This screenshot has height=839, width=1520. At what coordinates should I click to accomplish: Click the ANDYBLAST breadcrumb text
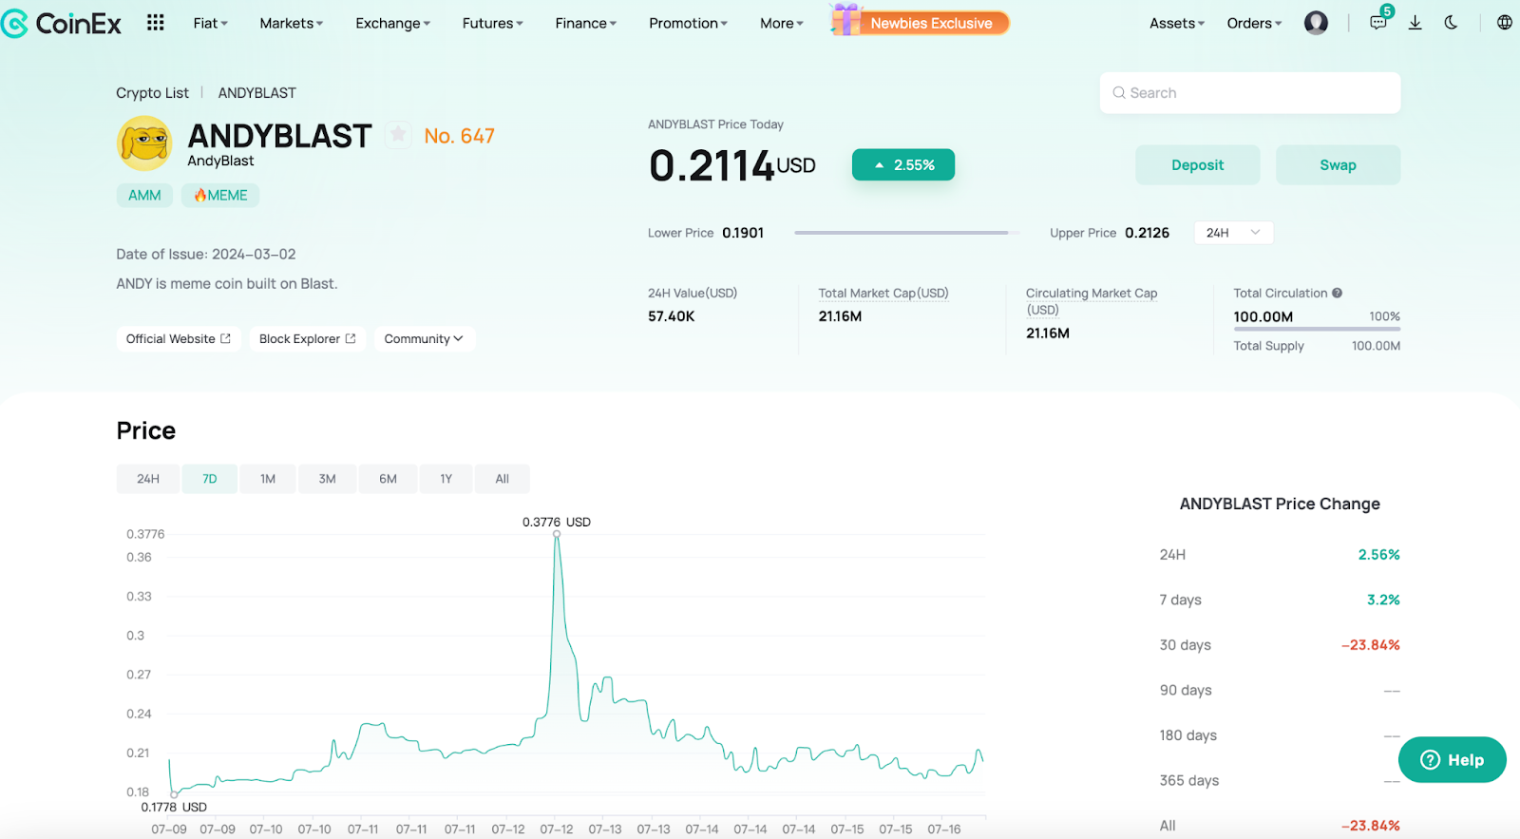(x=257, y=93)
